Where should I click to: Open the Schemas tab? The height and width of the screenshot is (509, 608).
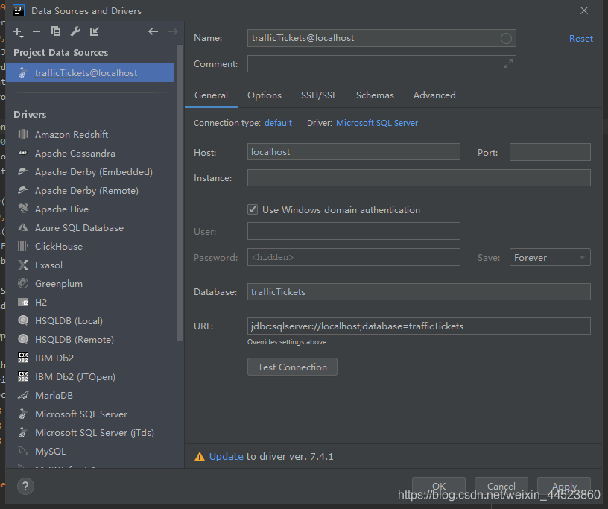(375, 95)
